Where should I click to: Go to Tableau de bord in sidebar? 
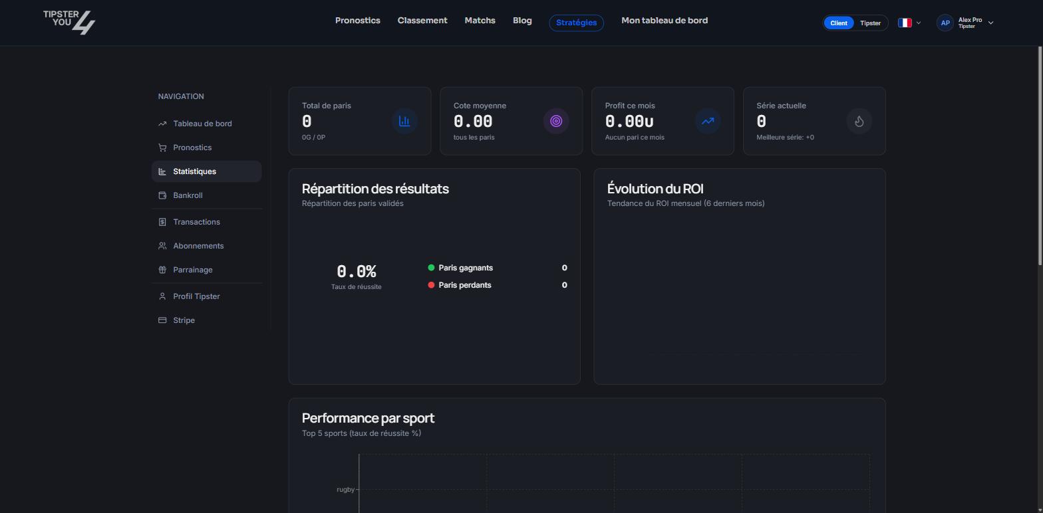206,124
